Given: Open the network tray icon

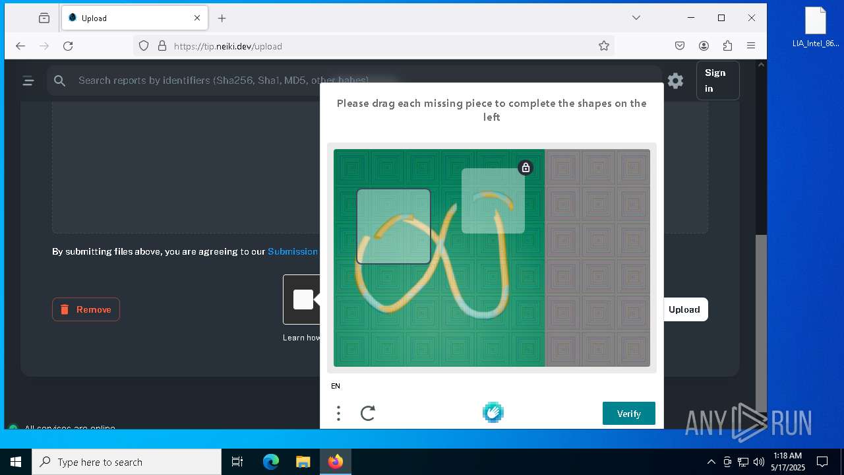Looking at the screenshot, I should 742,462.
